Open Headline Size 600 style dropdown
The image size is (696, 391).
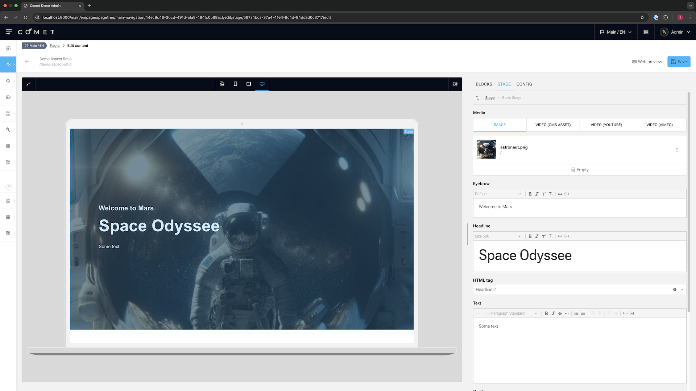pos(498,236)
